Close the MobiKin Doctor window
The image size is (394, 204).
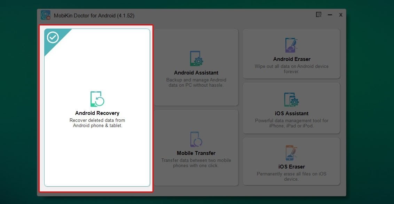341,15
